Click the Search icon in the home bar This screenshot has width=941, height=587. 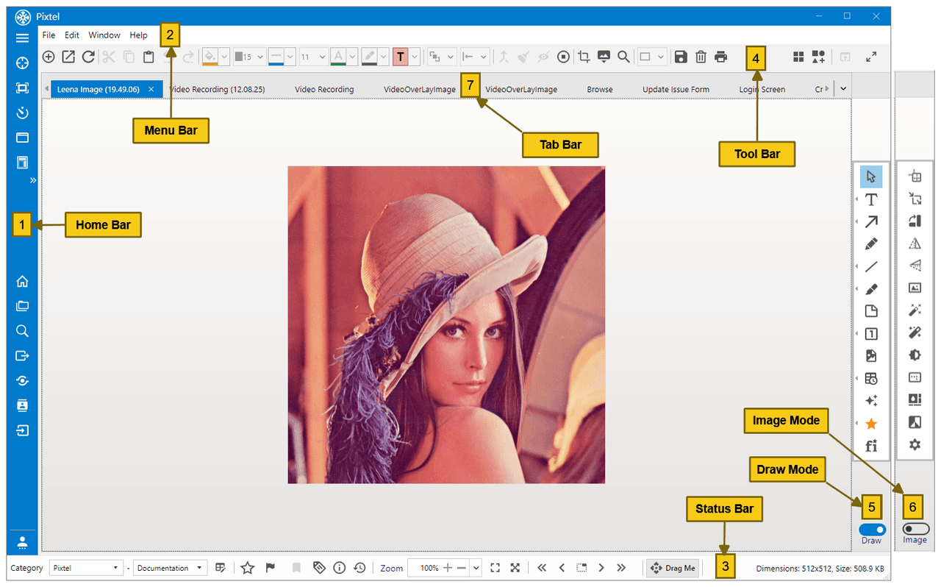22,331
